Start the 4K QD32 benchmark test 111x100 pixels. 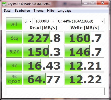[x=14, y=79]
